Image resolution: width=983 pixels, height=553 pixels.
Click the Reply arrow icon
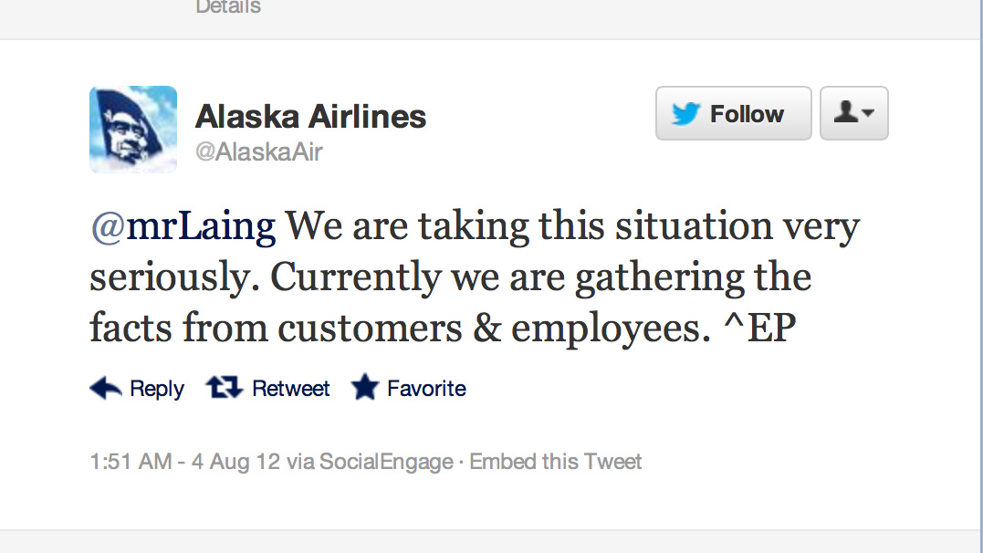[106, 389]
